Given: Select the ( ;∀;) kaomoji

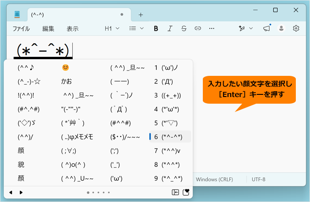Looking at the screenshot, I should coord(69,151).
